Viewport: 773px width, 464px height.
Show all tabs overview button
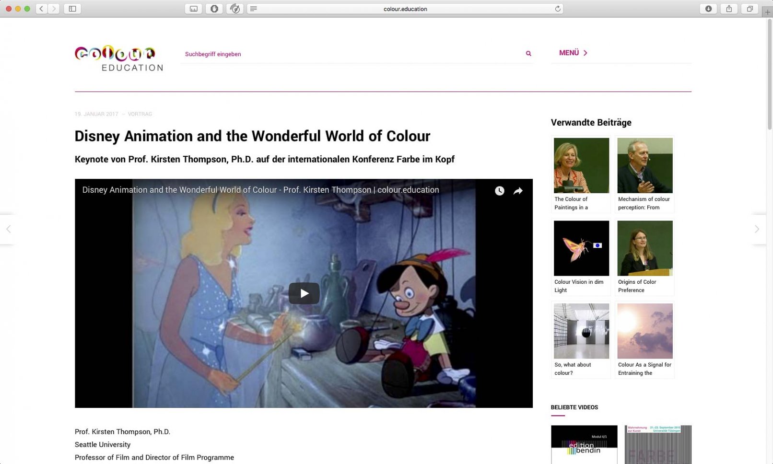point(750,9)
